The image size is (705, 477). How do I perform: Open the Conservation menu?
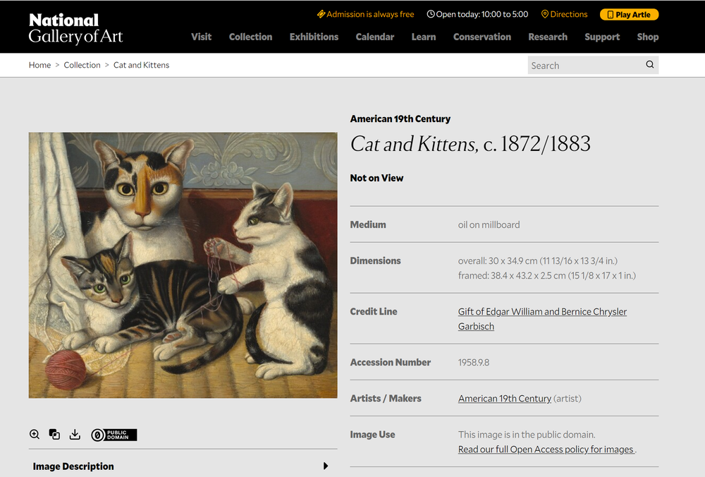[x=482, y=37]
